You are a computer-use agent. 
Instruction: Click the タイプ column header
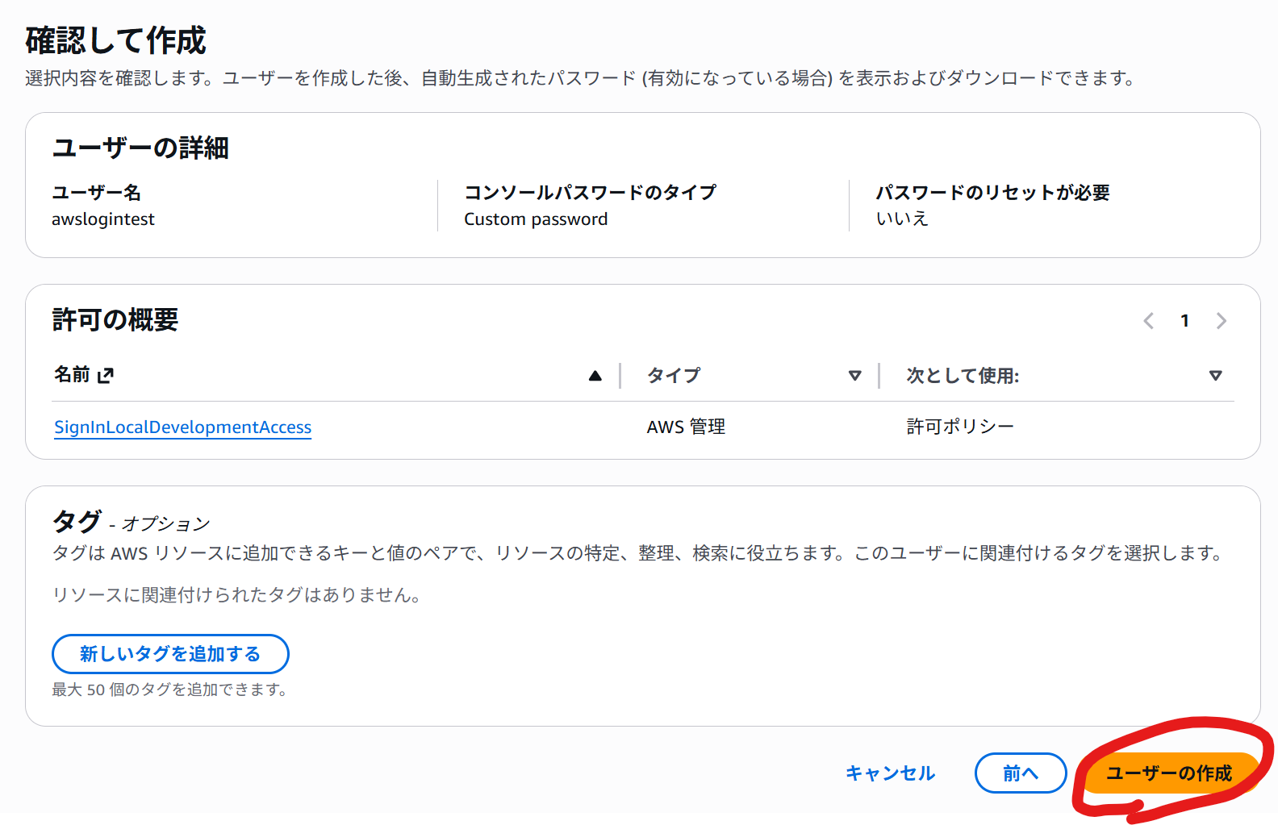click(x=674, y=375)
